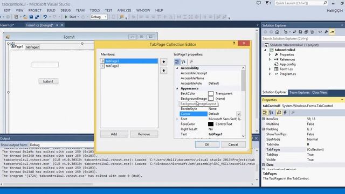Click Show All Files icon in Solution Explorer
Image resolution: width=345 pixels, height=194 pixels.
point(312,32)
